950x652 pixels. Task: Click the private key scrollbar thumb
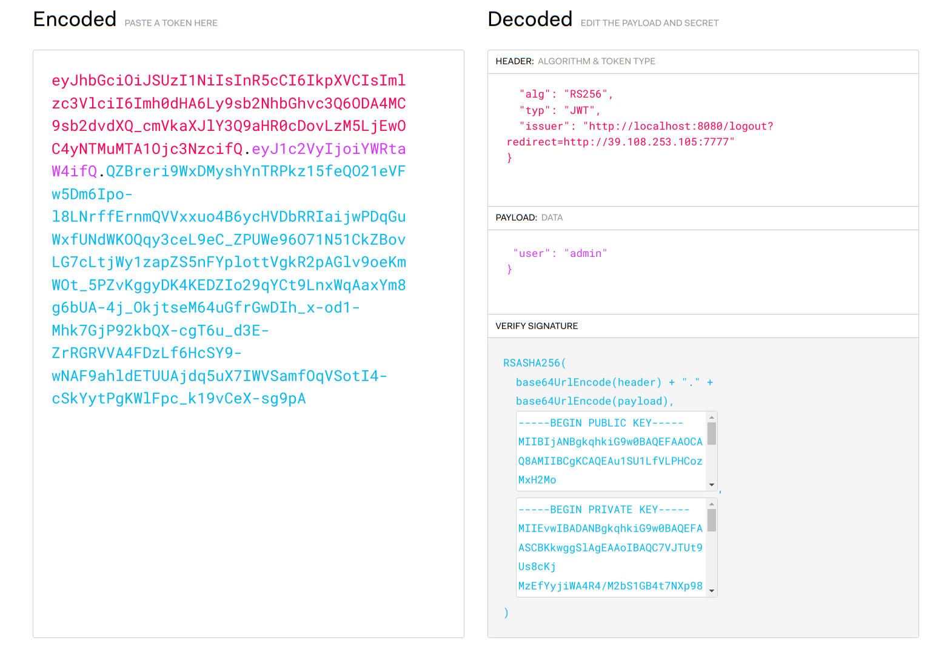tap(712, 520)
